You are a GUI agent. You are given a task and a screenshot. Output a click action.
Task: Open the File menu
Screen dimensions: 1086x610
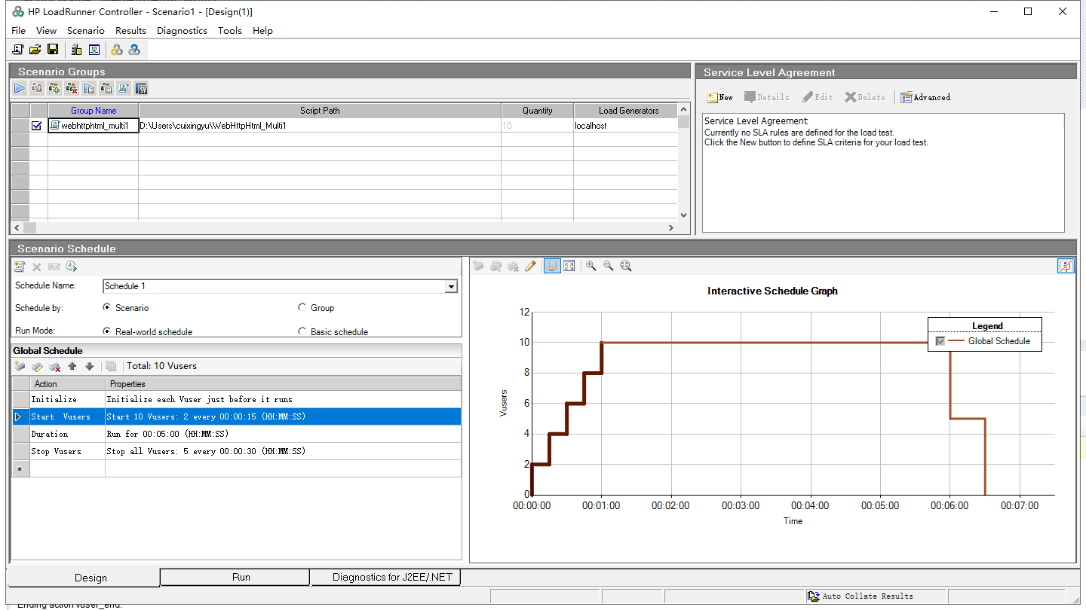coord(19,30)
